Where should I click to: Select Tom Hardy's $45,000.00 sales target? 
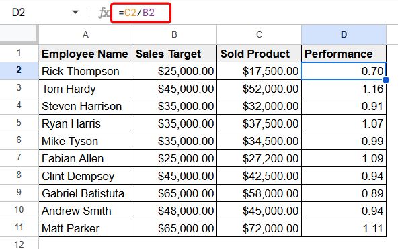(x=174, y=89)
